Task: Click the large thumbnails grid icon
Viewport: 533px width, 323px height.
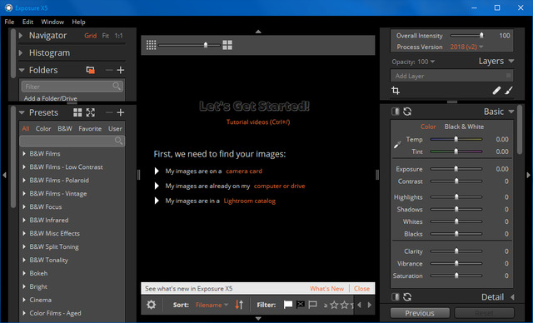Action: coord(227,45)
